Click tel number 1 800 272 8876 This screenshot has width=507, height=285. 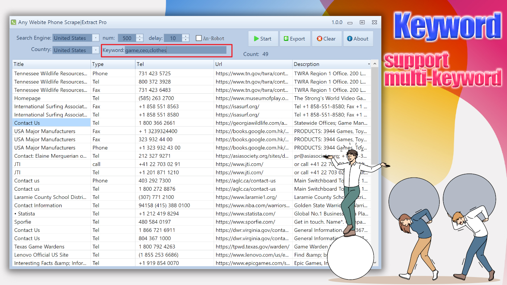point(157,189)
